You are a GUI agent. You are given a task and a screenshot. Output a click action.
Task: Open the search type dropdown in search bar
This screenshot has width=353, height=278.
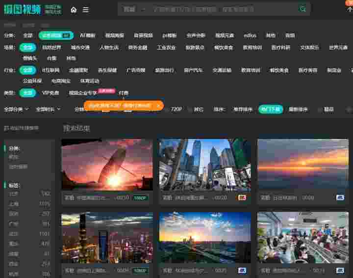(134, 9)
